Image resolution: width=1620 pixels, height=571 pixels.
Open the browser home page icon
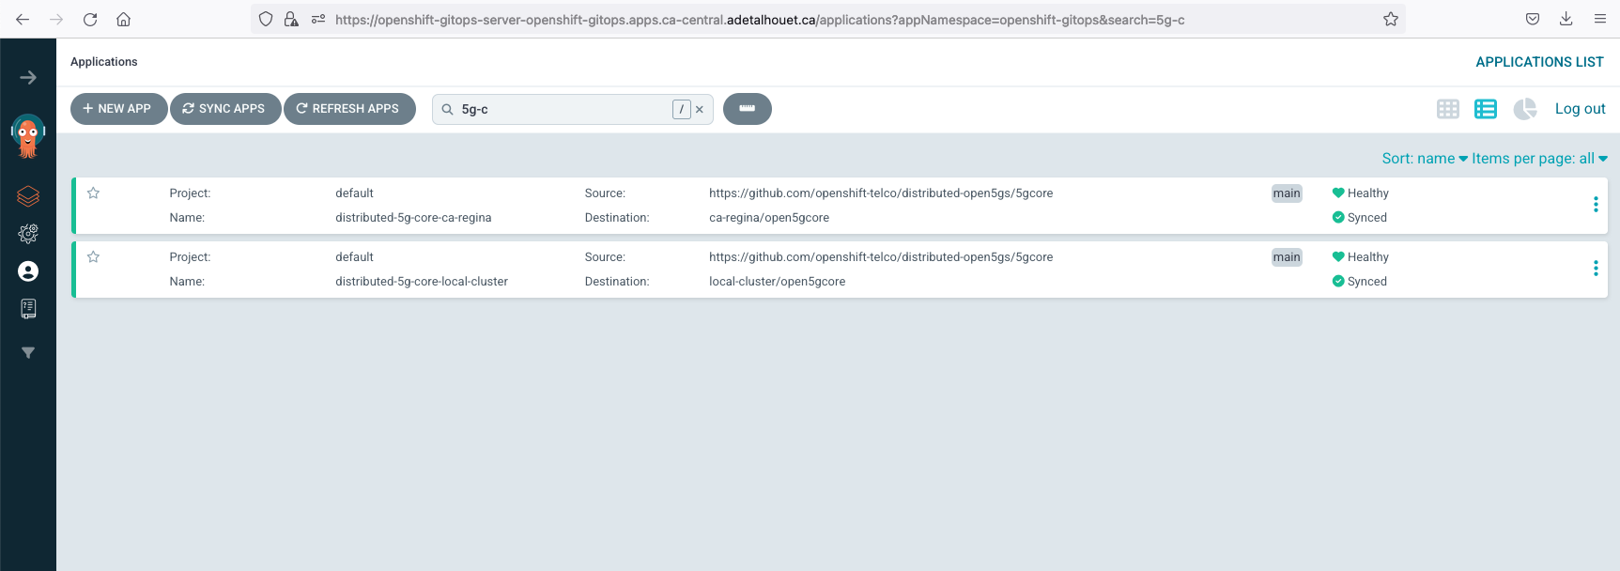pos(123,19)
